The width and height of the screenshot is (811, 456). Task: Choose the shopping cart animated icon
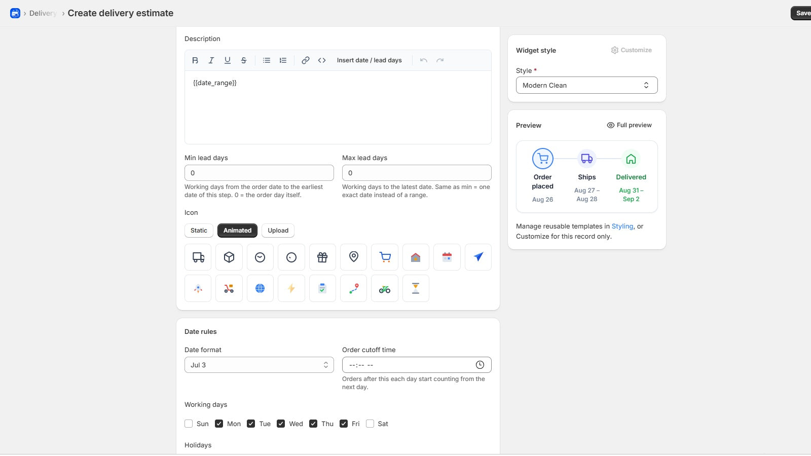[x=385, y=257]
